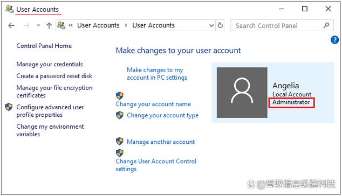Refresh the User Accounts page
The image size is (342, 196).
pos(220,25)
